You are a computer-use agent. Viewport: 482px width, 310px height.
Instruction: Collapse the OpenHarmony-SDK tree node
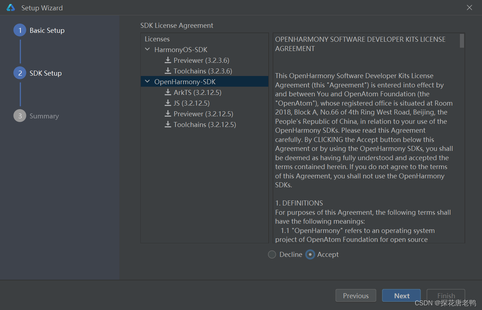(x=147, y=82)
